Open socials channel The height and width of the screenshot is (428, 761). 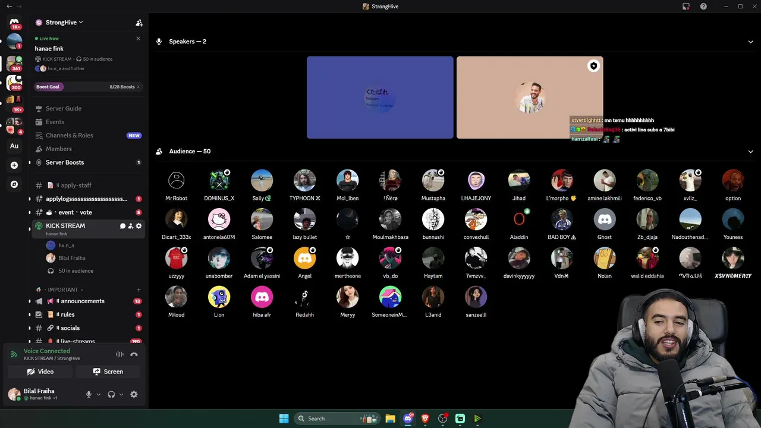click(87, 328)
